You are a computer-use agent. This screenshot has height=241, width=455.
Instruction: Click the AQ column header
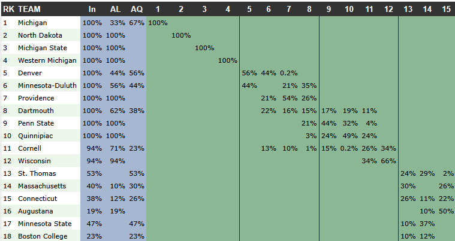tap(136, 10)
